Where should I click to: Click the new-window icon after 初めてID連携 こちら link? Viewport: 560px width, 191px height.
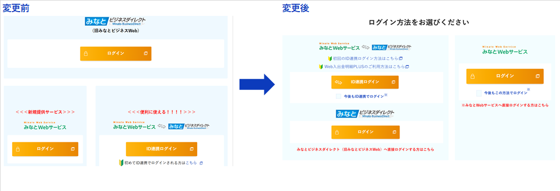point(201,163)
